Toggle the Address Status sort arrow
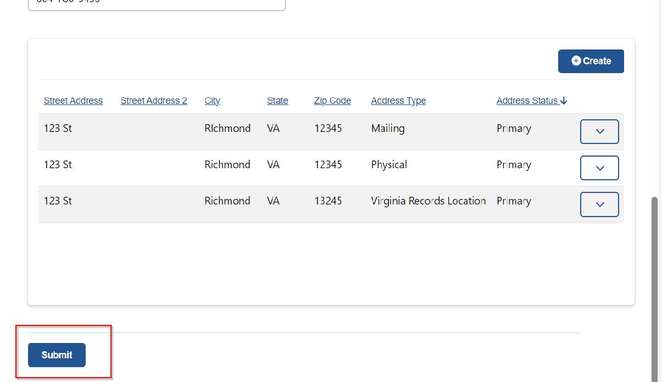Image resolution: width=662 pixels, height=382 pixels. (564, 101)
